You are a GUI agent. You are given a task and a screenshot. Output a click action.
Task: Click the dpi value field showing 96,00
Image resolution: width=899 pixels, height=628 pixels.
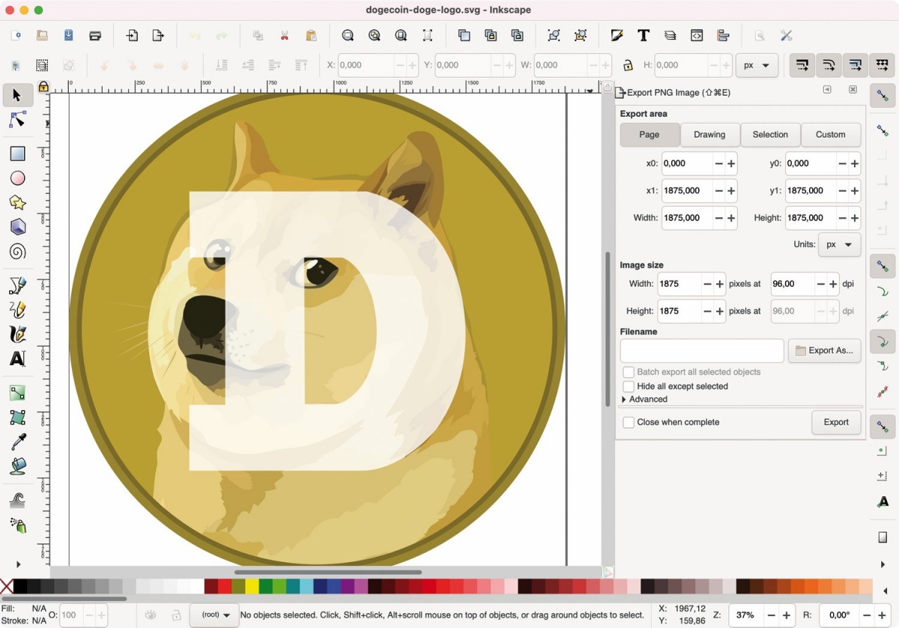tap(793, 284)
